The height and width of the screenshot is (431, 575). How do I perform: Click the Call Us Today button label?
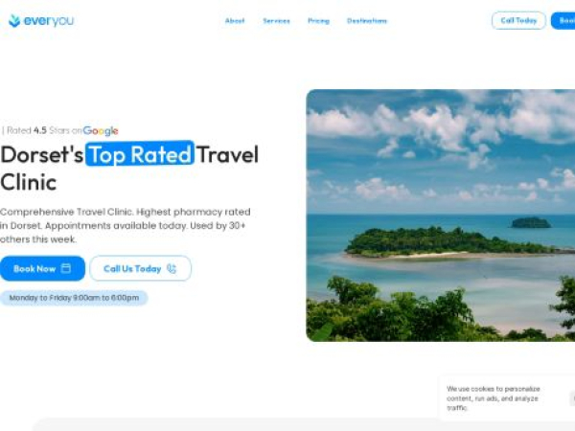(x=132, y=268)
